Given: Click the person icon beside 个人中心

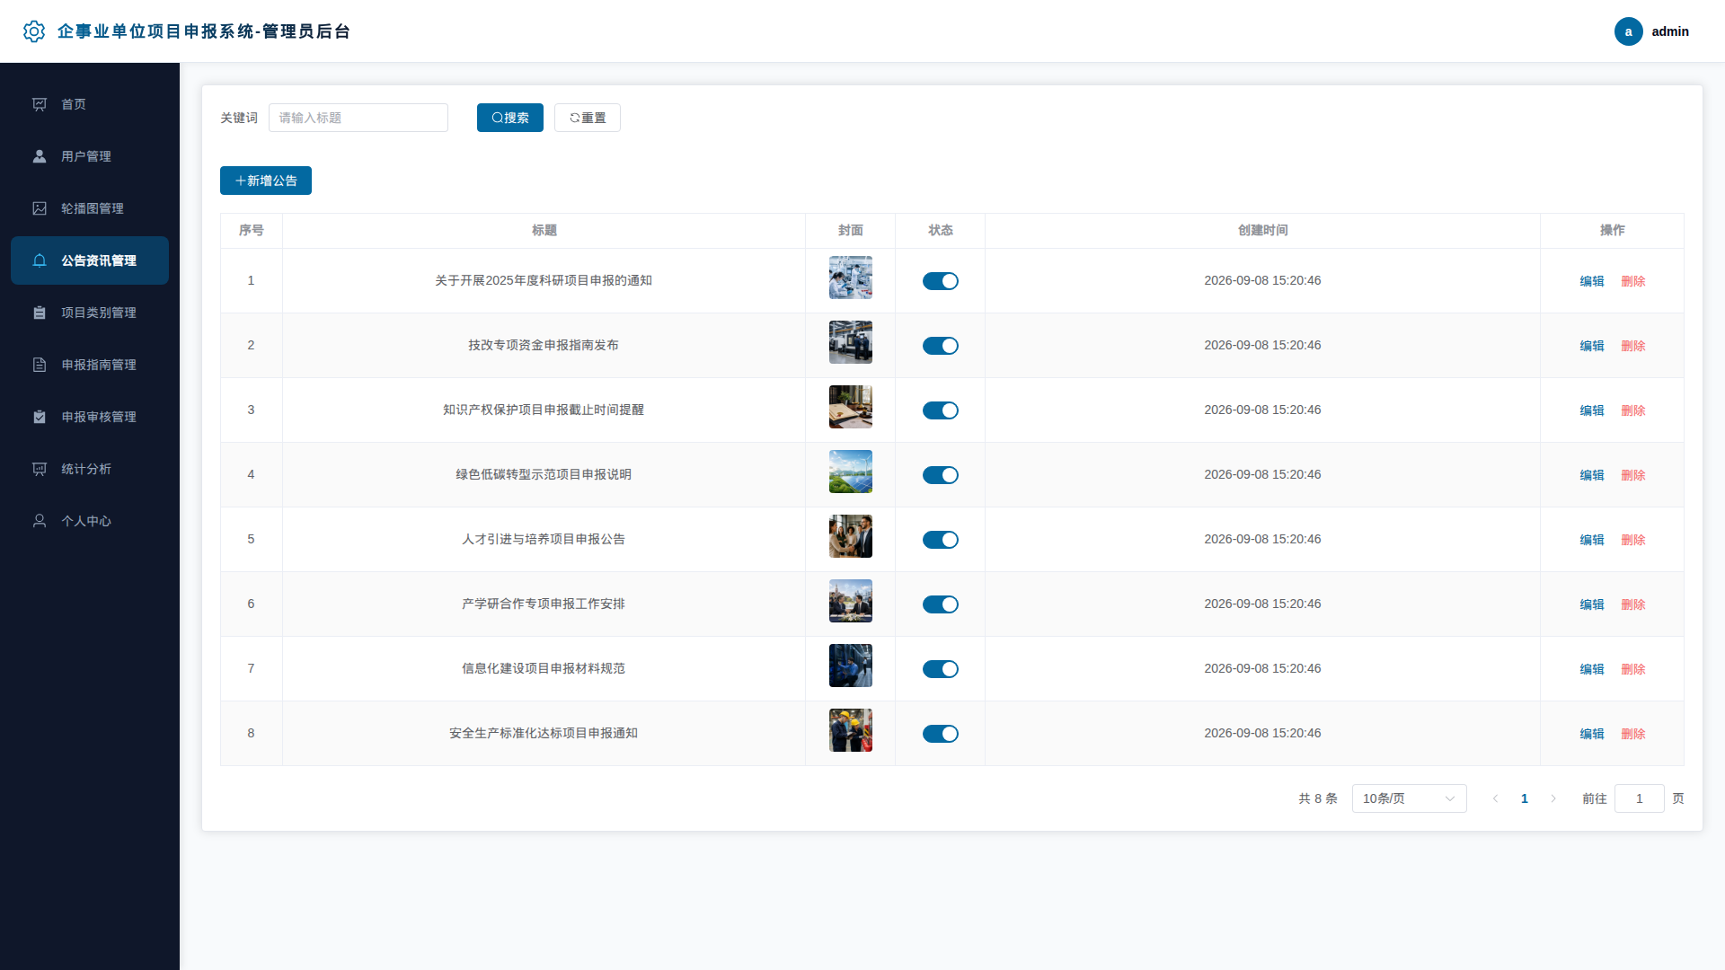Looking at the screenshot, I should point(40,521).
